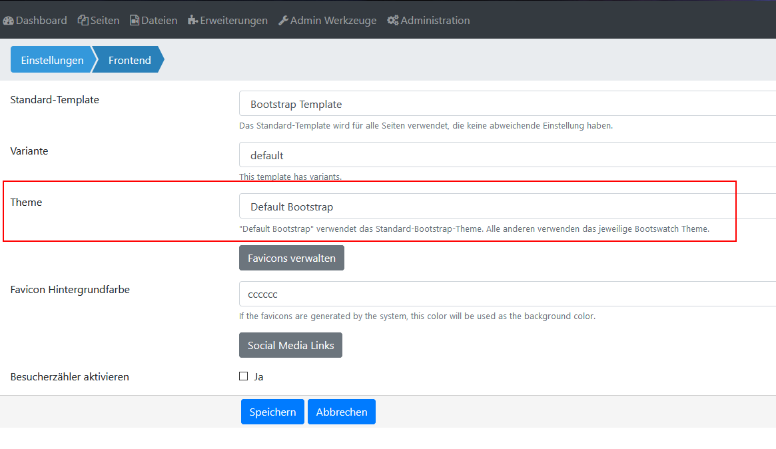Enable the Besucherzähler Ja checkbox
Viewport: 776px width, 449px height.
point(244,376)
